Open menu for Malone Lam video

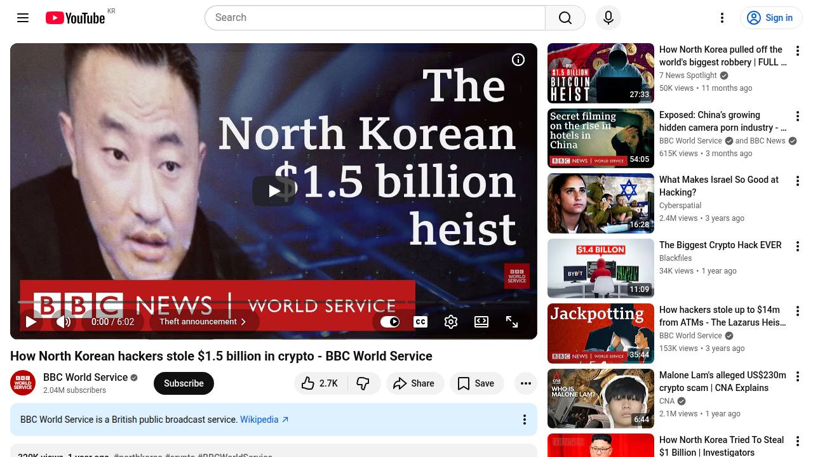798,376
